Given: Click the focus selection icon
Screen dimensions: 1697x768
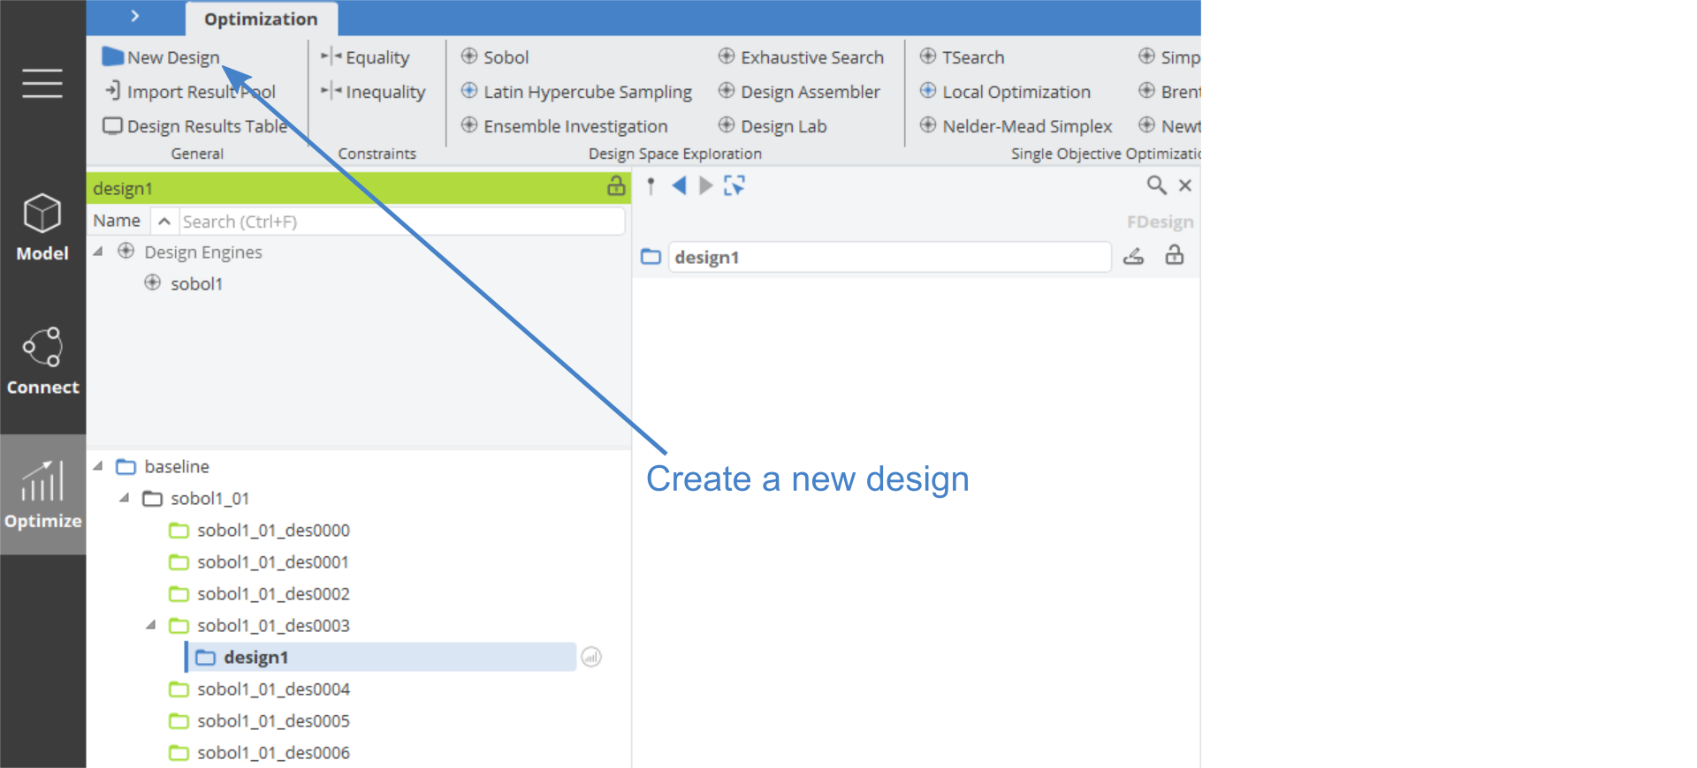Looking at the screenshot, I should click(x=734, y=185).
